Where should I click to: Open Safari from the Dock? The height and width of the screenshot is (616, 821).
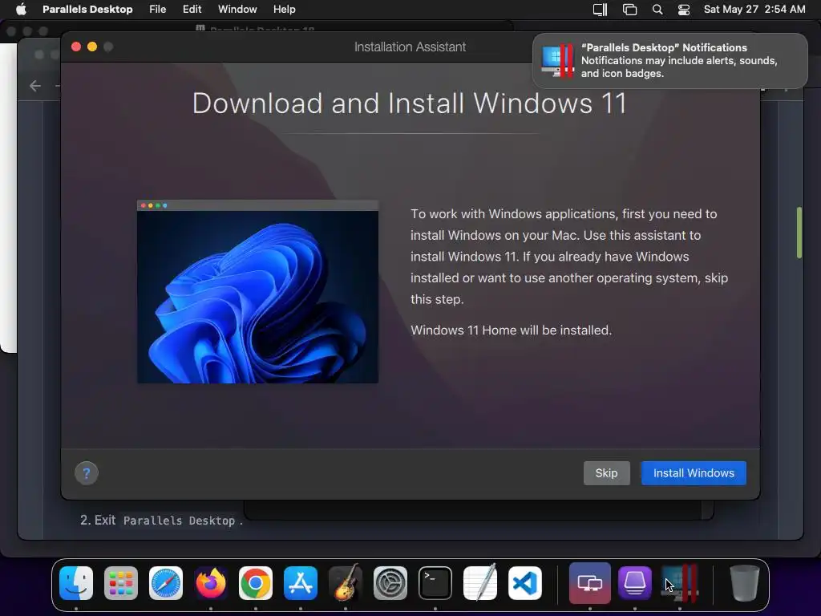point(166,583)
